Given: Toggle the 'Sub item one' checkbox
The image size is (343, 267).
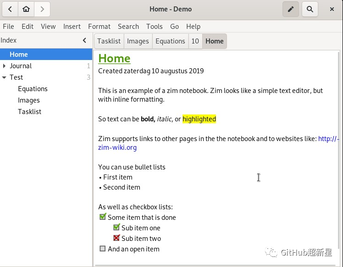Looking at the screenshot, I should click(116, 227).
